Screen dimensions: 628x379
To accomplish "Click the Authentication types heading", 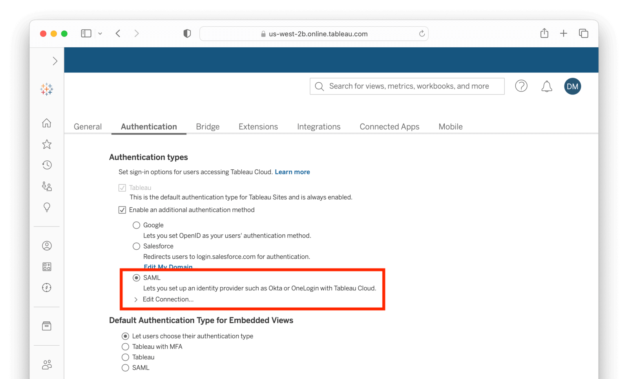I will point(148,157).
